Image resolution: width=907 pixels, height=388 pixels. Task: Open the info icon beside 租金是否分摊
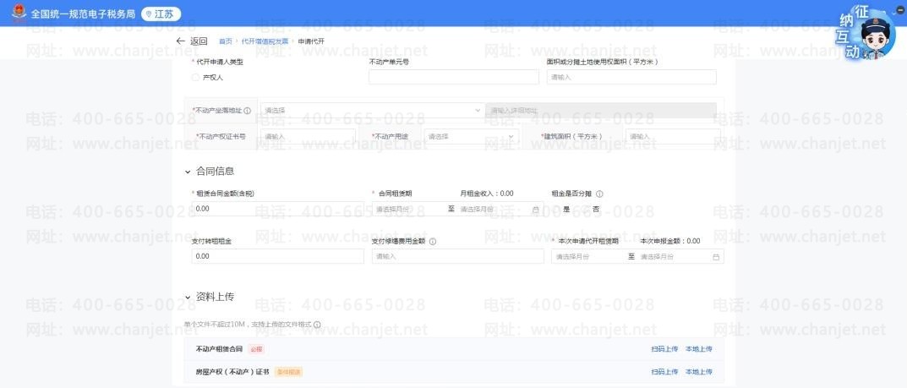tap(599, 194)
